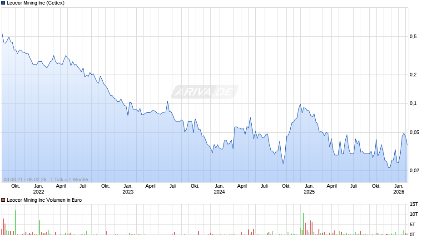Click the 'Okt.' label before Jan. 2023
427x239 pixels.
point(105,186)
